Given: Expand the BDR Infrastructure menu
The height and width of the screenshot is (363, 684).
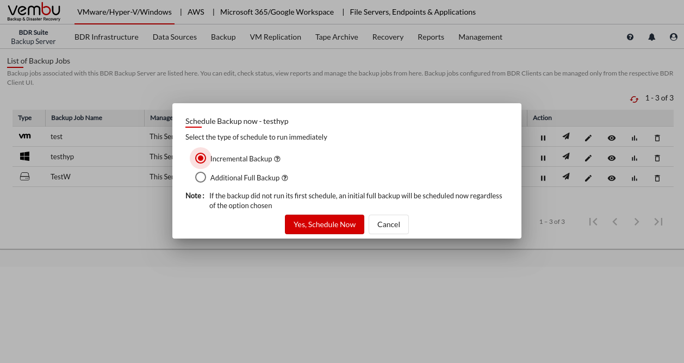Looking at the screenshot, I should pos(106,37).
